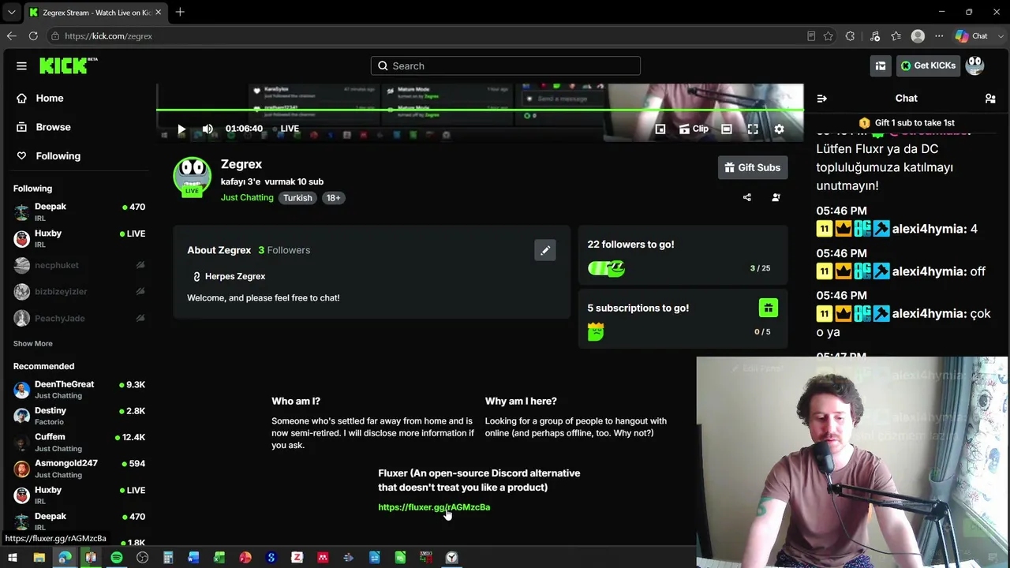Jump to LIVE in the player

point(290,129)
